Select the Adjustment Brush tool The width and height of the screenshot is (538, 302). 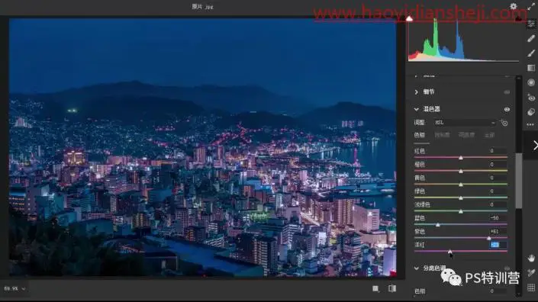coord(531,53)
